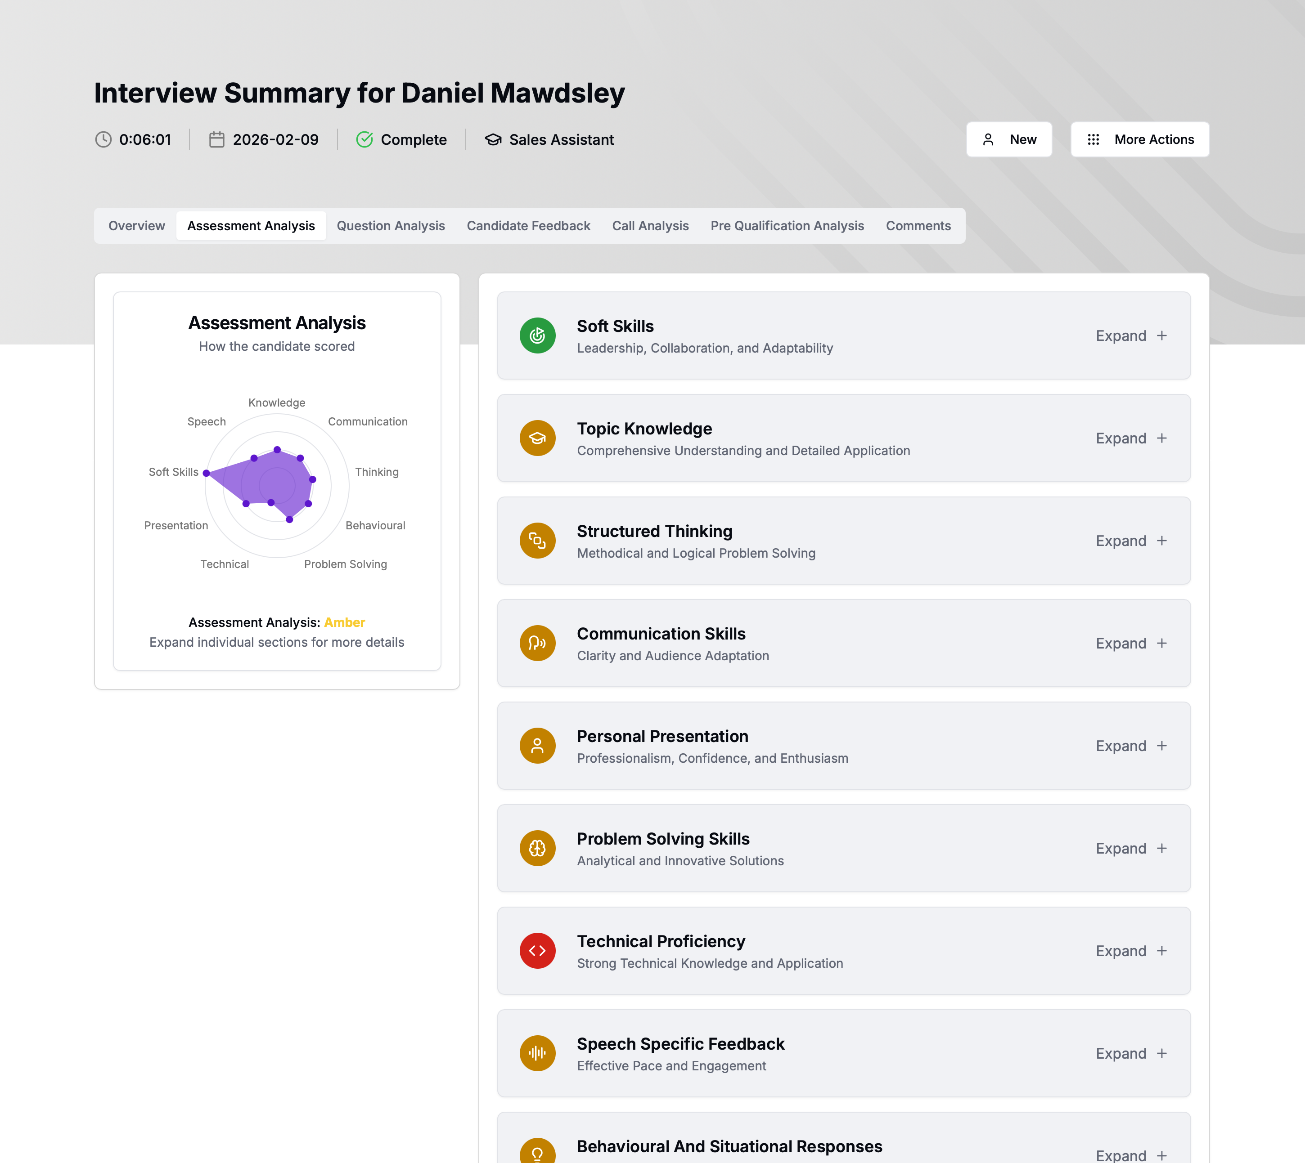Click the Structured Thinking shapes icon
Image resolution: width=1305 pixels, height=1163 pixels.
click(537, 541)
